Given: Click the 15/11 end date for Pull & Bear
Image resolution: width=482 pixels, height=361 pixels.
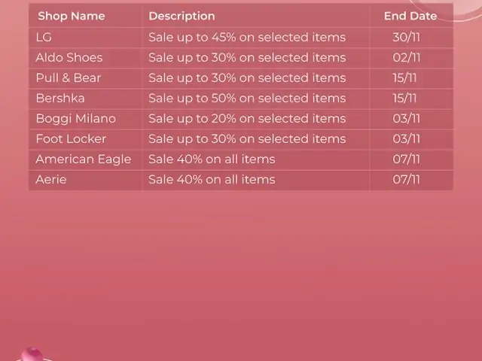Looking at the screenshot, I should click(x=404, y=77).
